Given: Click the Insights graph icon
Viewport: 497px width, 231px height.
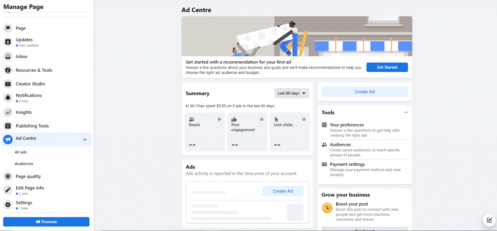Looking at the screenshot, I should pos(8,112).
